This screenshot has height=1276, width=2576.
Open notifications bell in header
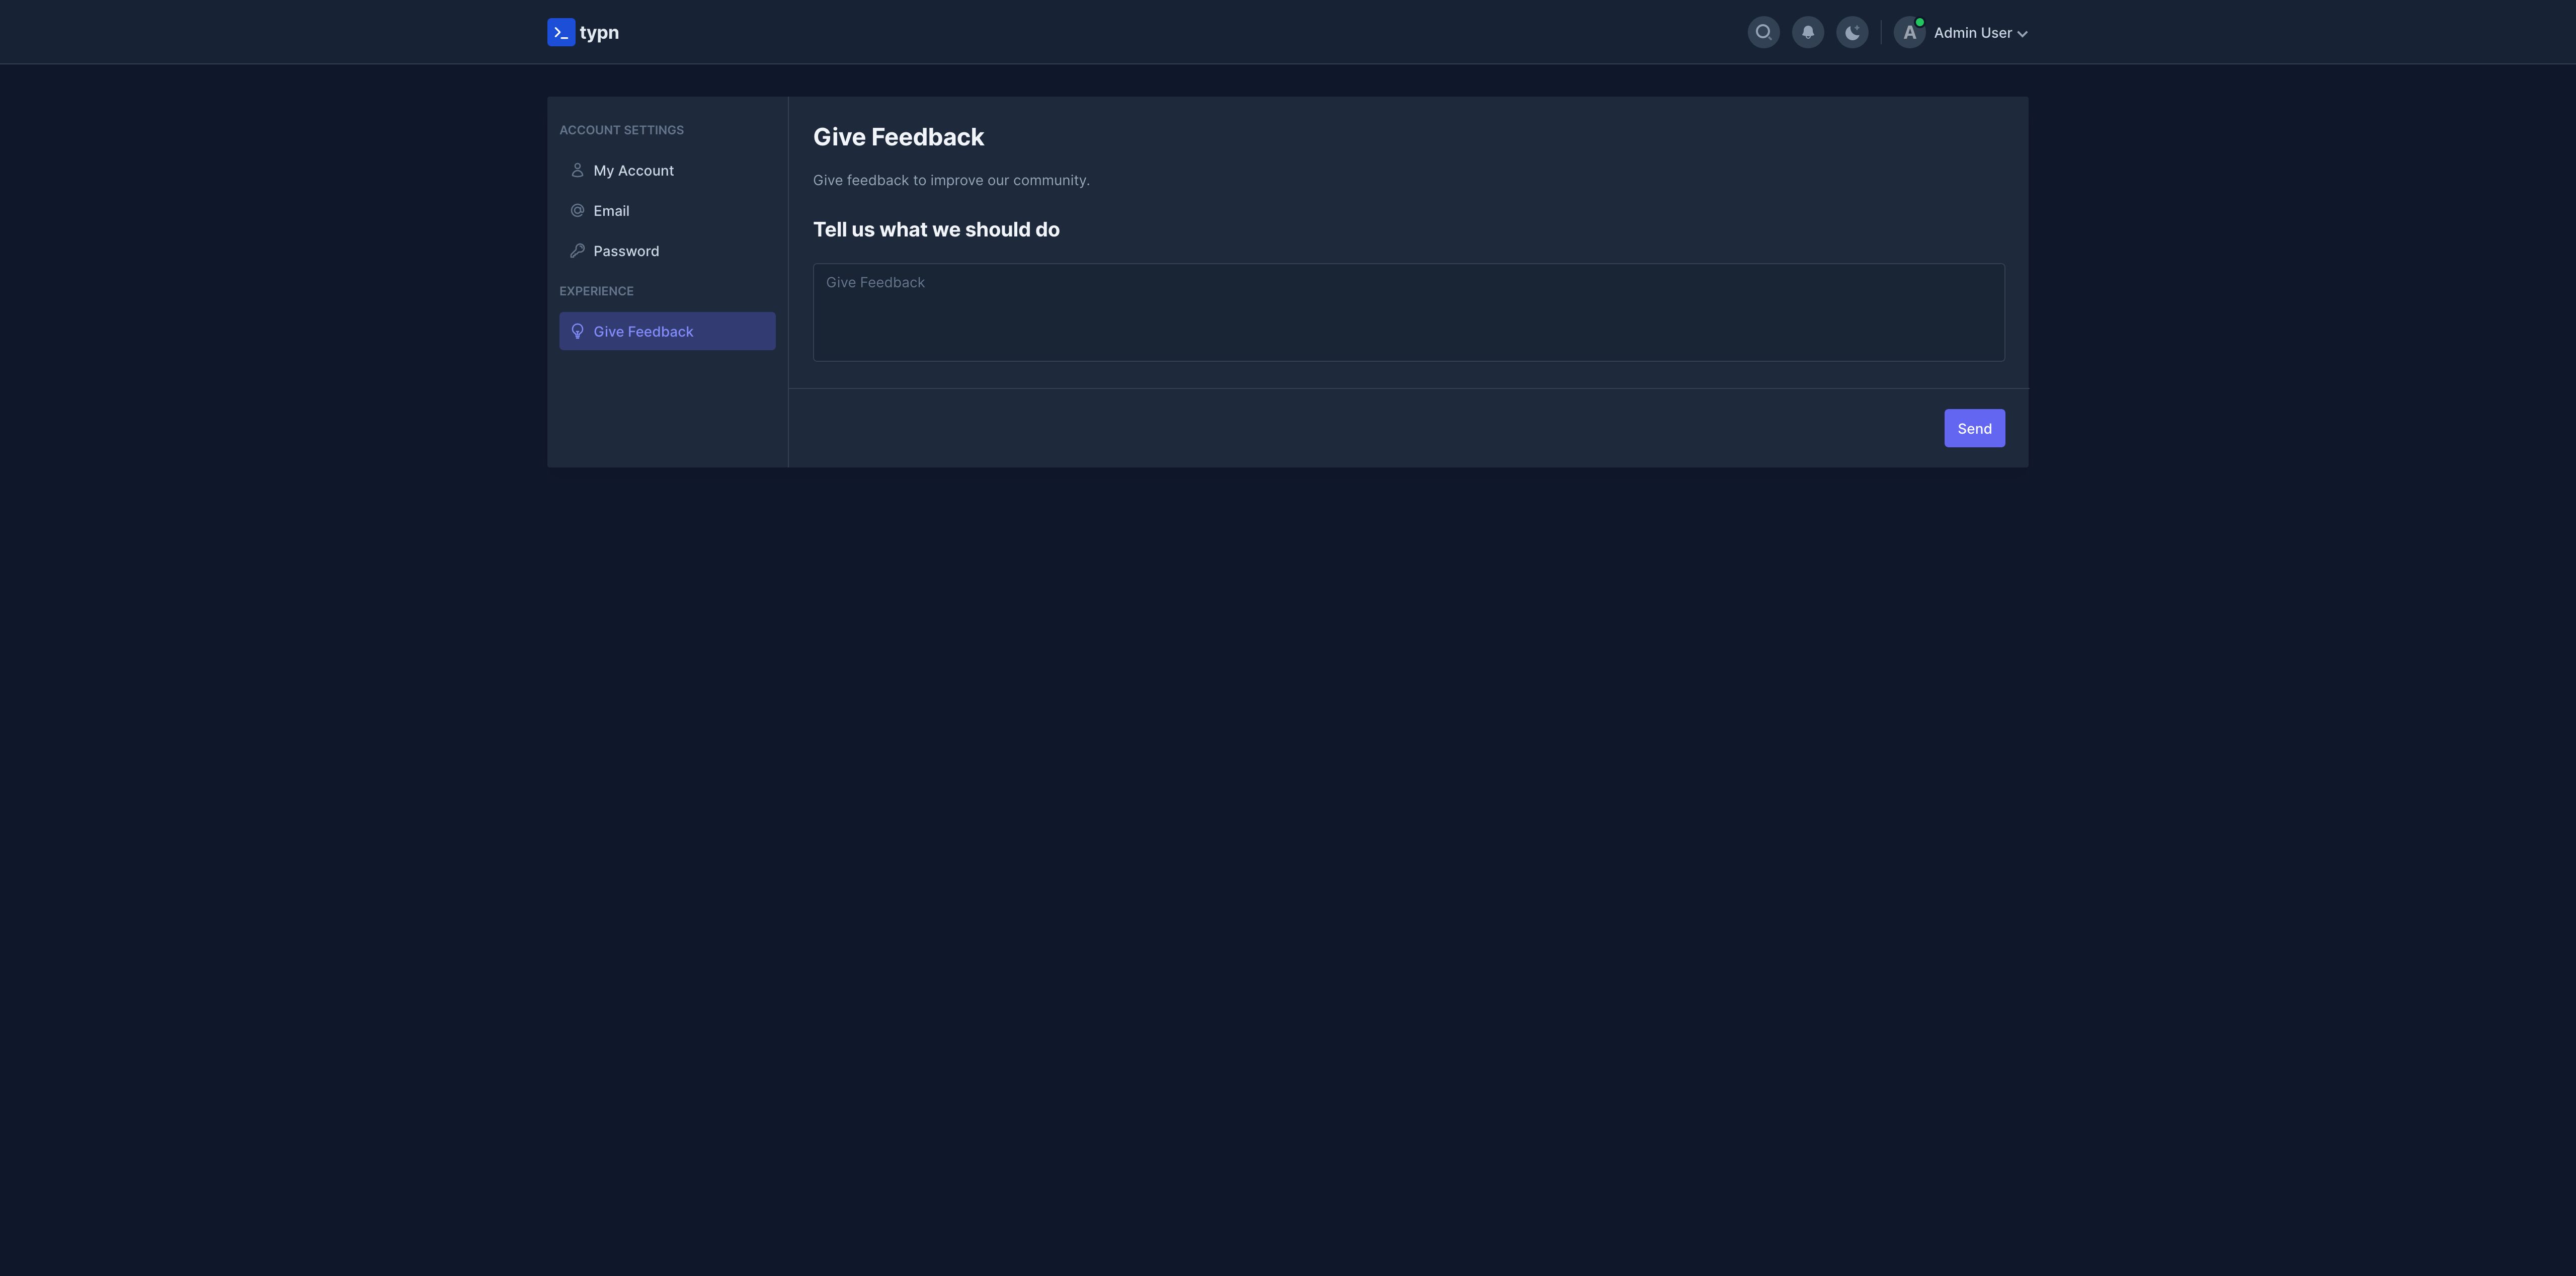pyautogui.click(x=1807, y=32)
